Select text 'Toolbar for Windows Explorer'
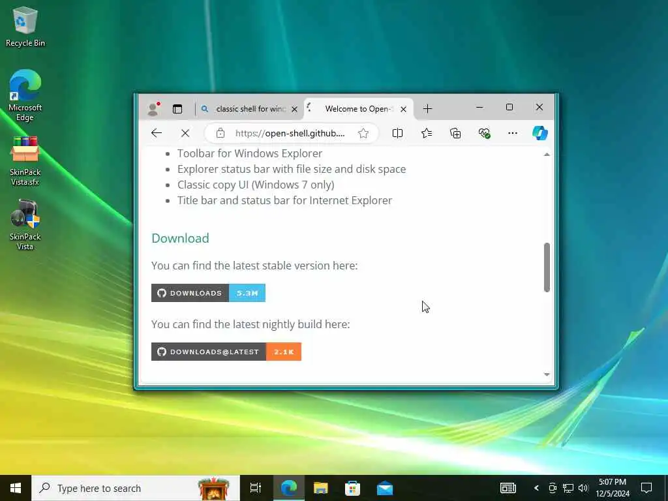 point(250,153)
